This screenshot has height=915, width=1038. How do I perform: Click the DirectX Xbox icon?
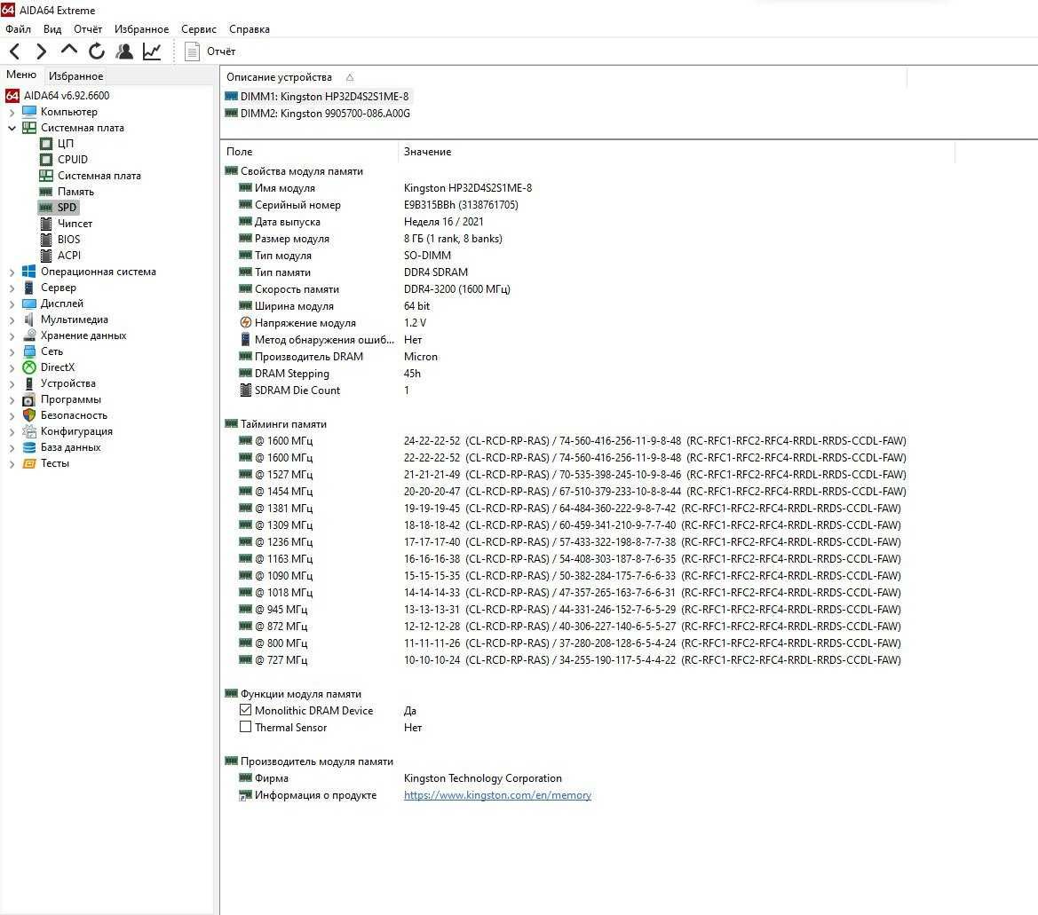(29, 367)
